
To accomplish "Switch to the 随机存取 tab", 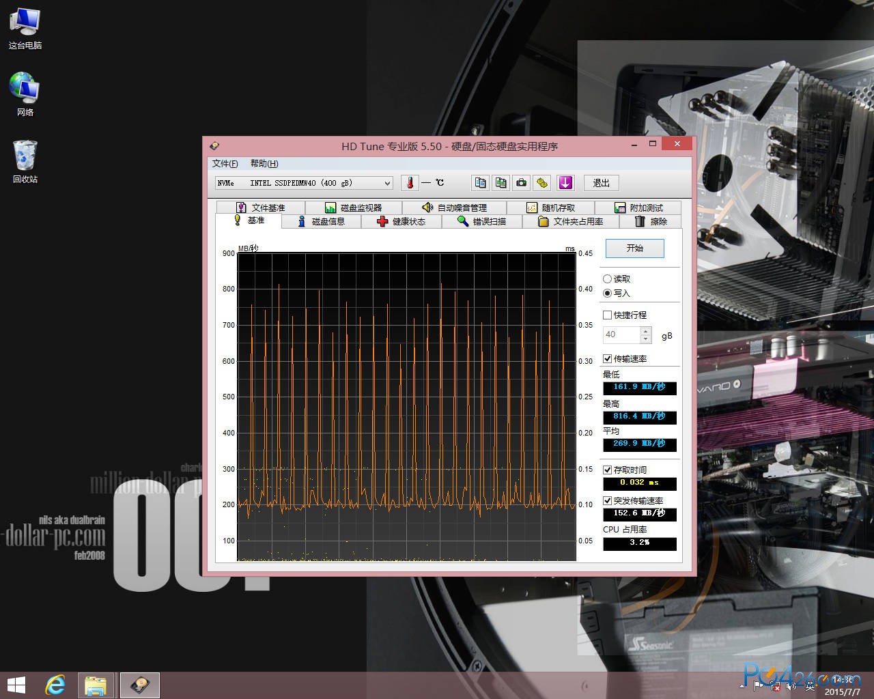I will (550, 208).
